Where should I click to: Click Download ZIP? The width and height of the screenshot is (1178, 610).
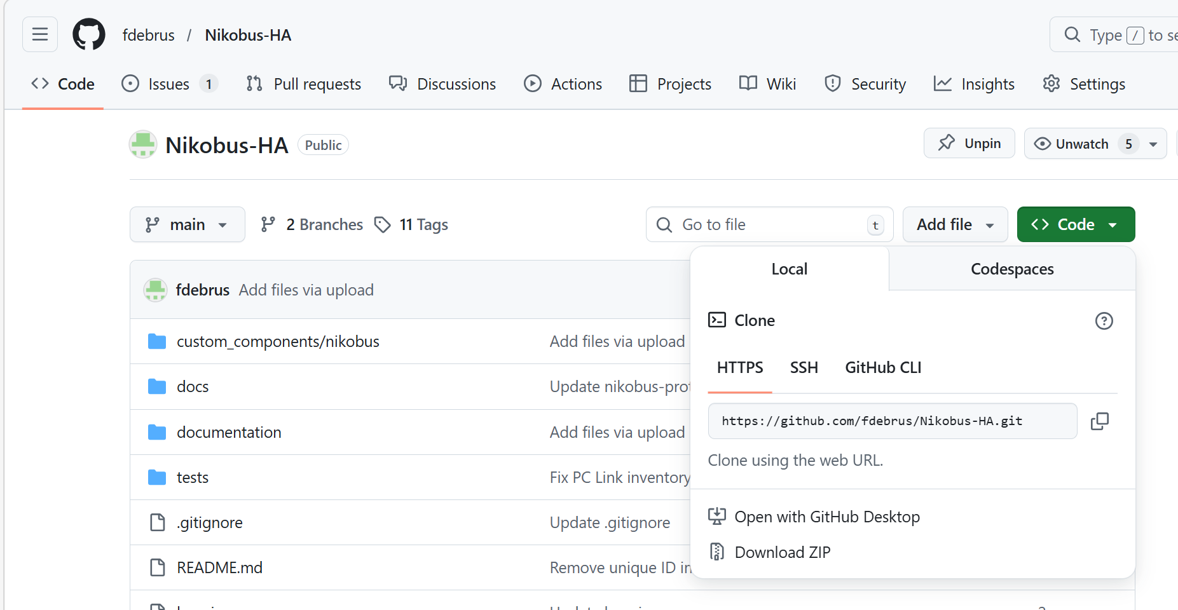pyautogui.click(x=782, y=553)
